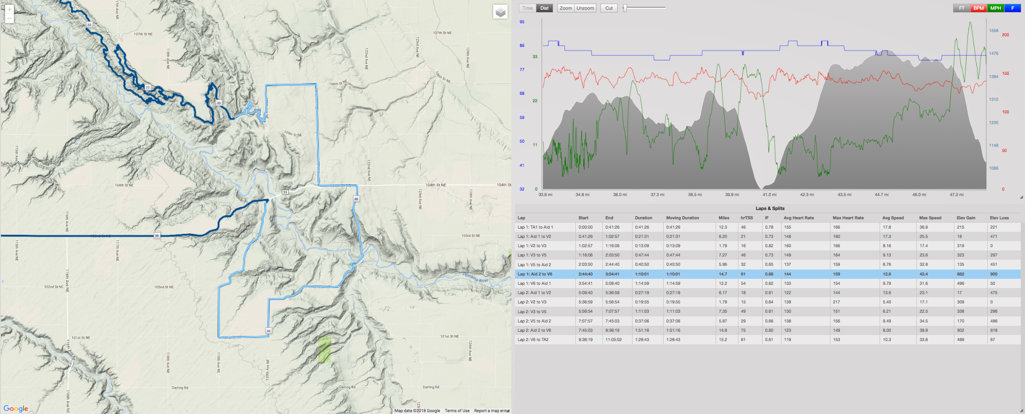Zoom out on the map with minus button

click(x=9, y=19)
